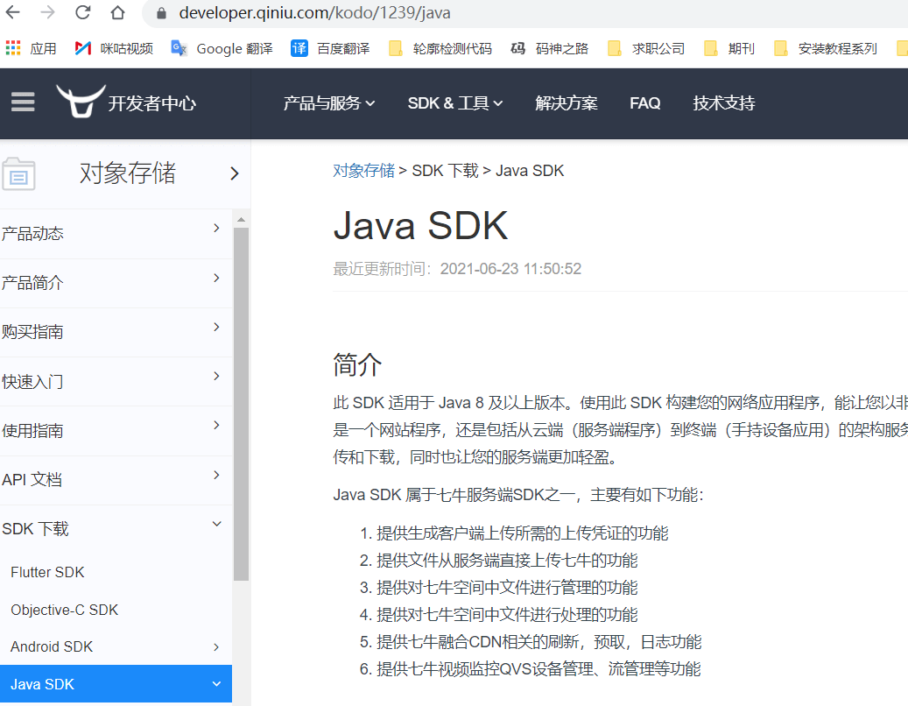Go back with the browser back arrow

[12, 12]
